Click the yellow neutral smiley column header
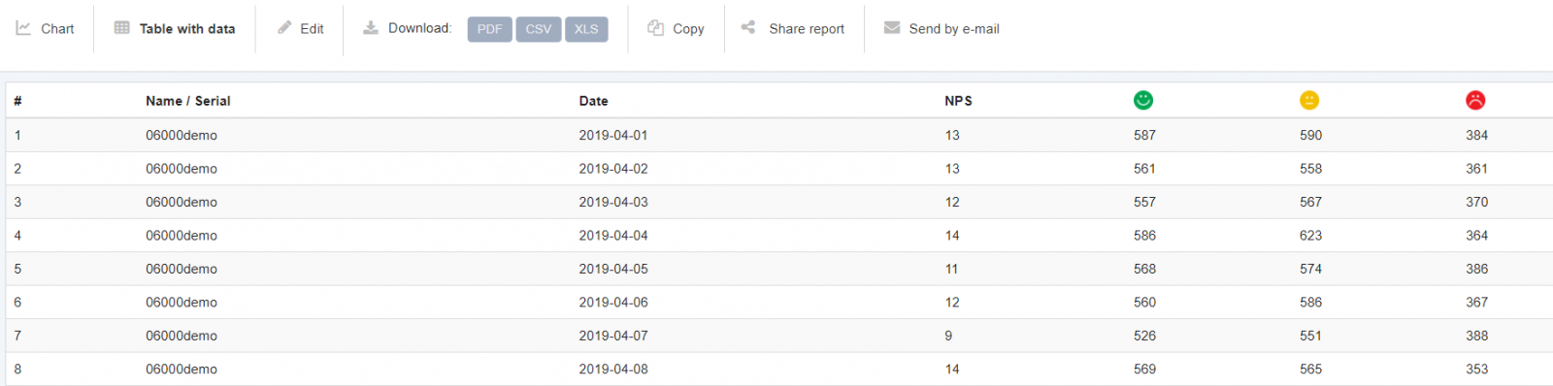This screenshot has height=386, width=1553. [x=1309, y=100]
